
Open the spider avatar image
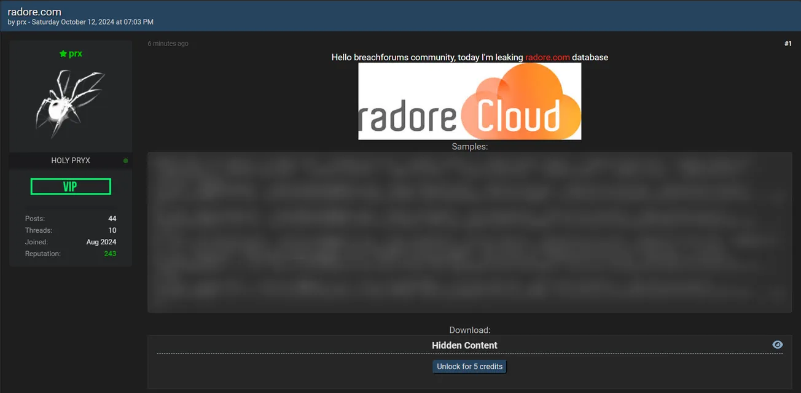pos(70,104)
